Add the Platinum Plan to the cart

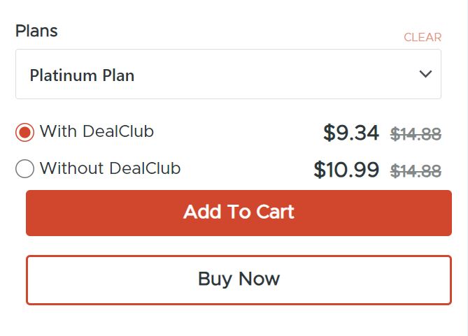[239, 212]
